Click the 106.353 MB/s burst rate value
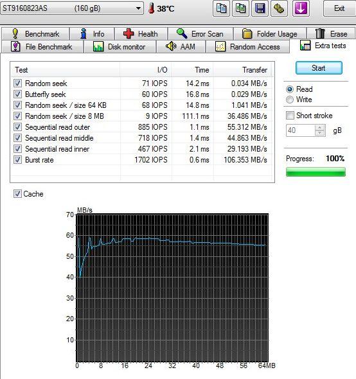356x379 pixels. point(245,160)
